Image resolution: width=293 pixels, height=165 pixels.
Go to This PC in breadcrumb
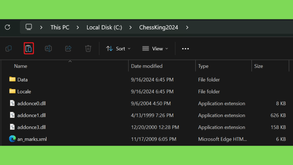60,27
